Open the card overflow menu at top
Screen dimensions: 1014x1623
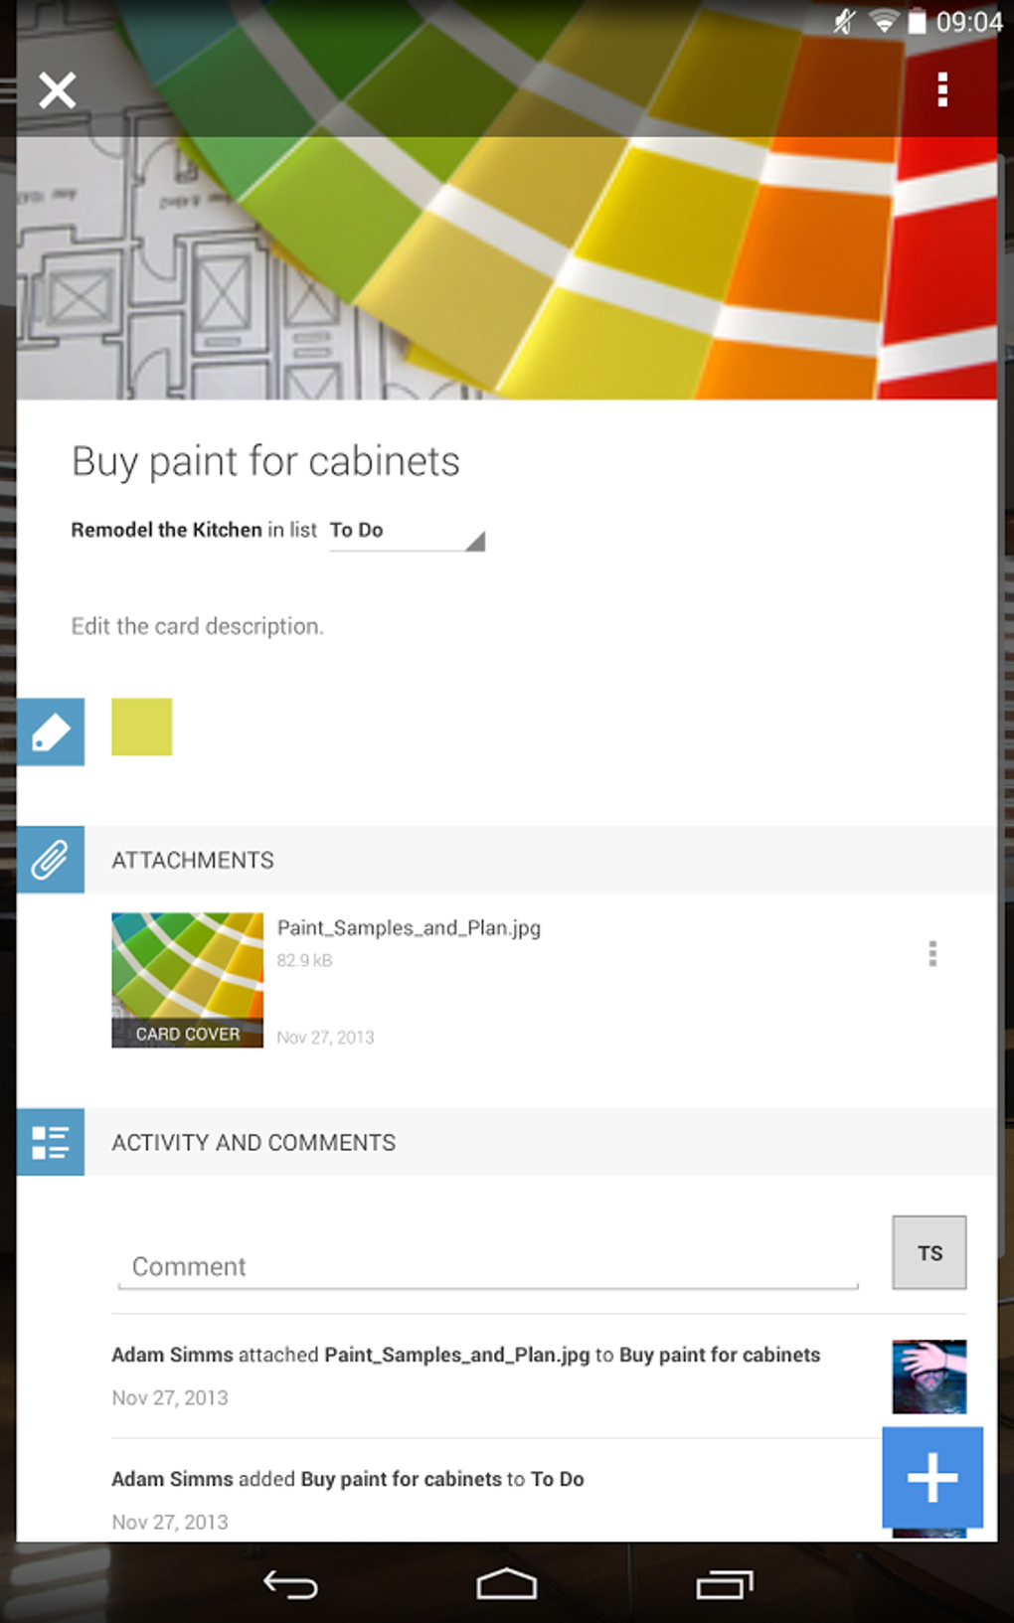coord(942,90)
